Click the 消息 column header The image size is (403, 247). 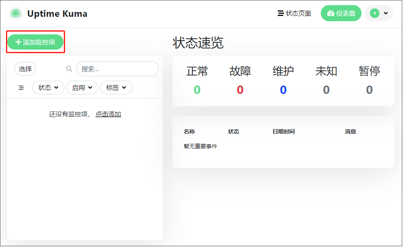coord(350,131)
